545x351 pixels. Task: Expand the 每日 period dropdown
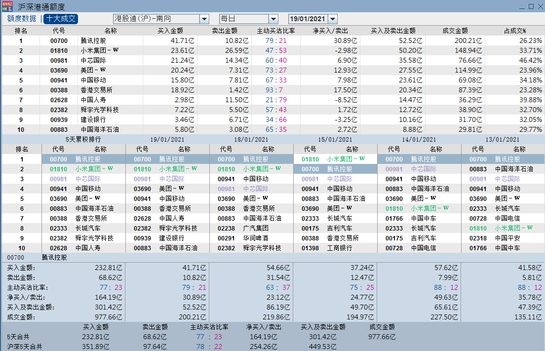coord(273,19)
